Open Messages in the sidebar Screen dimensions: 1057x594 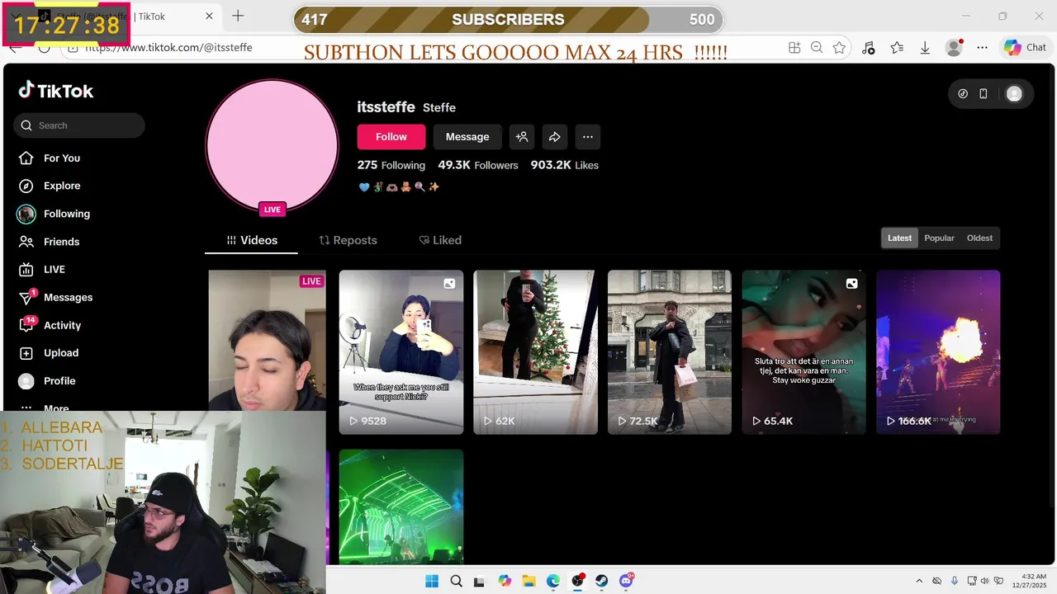[68, 297]
